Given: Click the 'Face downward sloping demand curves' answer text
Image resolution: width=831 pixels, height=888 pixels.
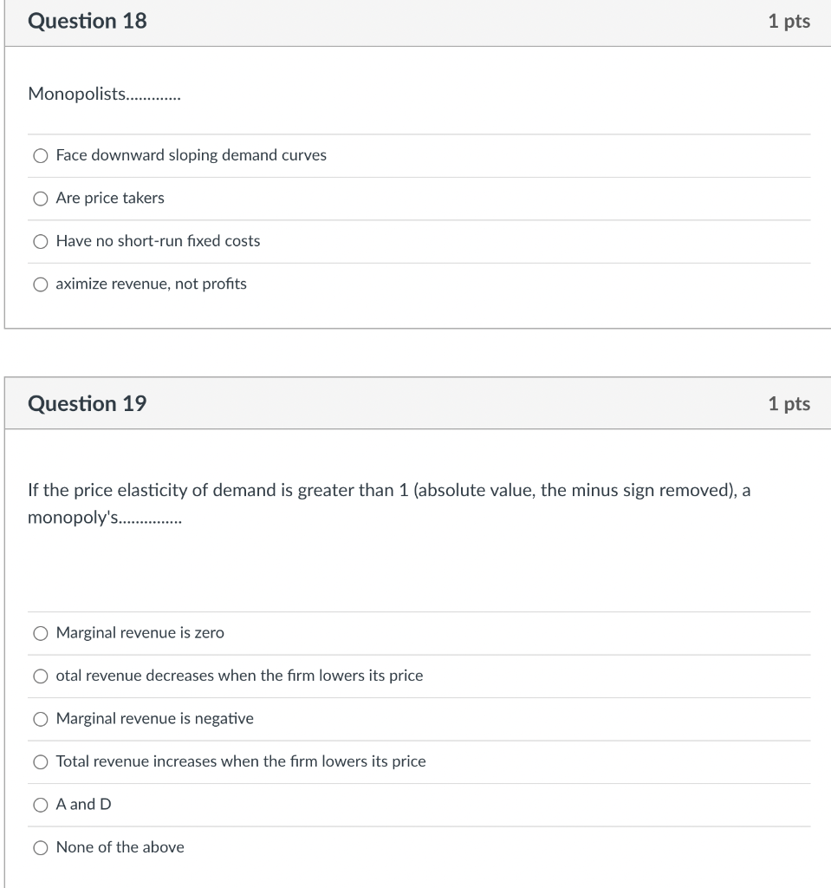Looking at the screenshot, I should tap(192, 155).
